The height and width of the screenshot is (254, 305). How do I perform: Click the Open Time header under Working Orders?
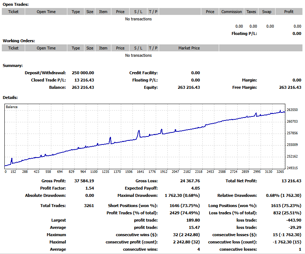pos(46,48)
